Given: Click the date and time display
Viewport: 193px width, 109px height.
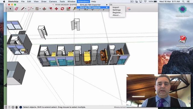Looking at the screenshot, I should tap(169, 2).
